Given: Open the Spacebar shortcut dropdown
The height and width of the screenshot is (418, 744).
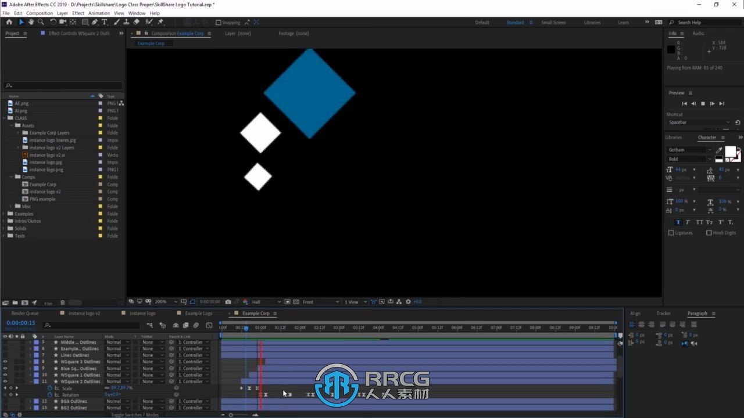Looking at the screenshot, I should click(699, 122).
